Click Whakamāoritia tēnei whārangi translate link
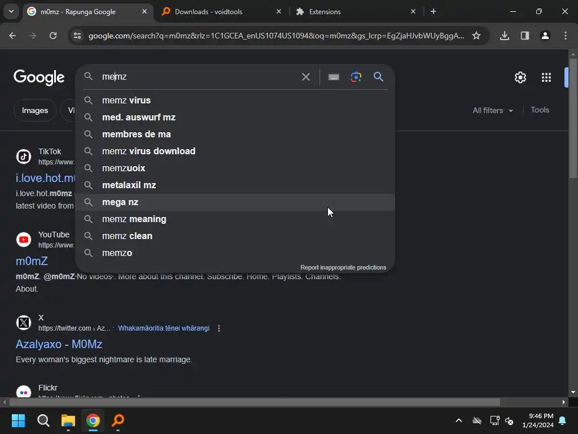This screenshot has width=578, height=434. pos(164,328)
